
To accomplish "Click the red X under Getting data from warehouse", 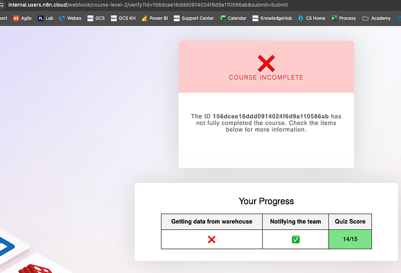I will pos(212,239).
